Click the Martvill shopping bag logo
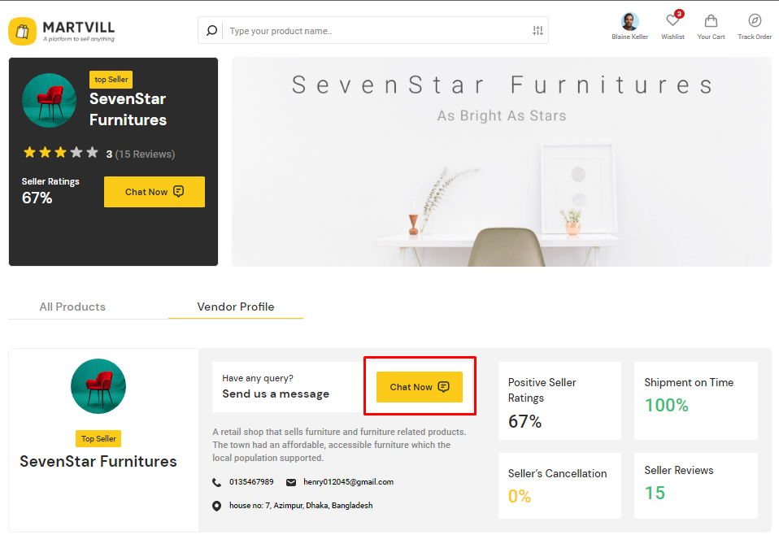This screenshot has height=535, width=779. pyautogui.click(x=23, y=32)
